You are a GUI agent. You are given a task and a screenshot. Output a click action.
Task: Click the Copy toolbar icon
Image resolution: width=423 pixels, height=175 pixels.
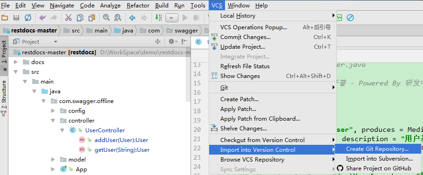tap(80, 18)
